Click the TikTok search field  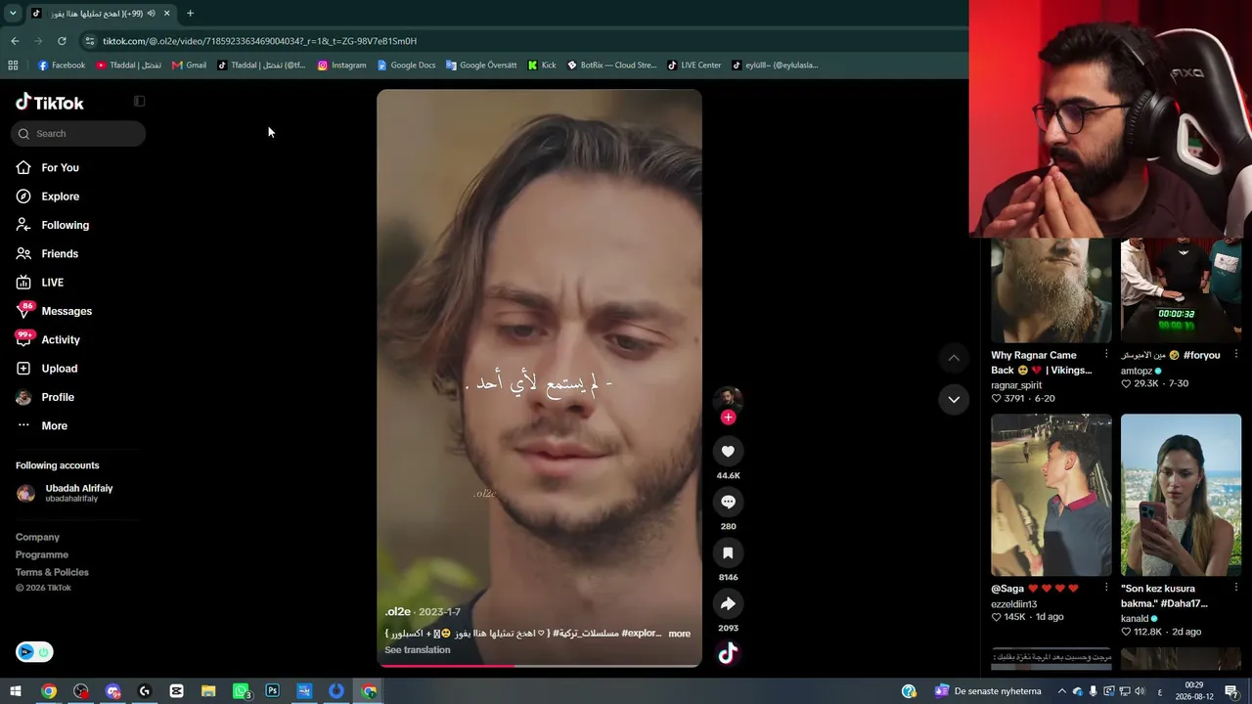pos(78,133)
